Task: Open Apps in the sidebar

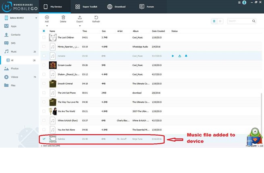Action: [x=19, y=26]
